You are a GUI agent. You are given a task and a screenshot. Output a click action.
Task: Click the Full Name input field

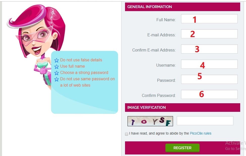209,19
